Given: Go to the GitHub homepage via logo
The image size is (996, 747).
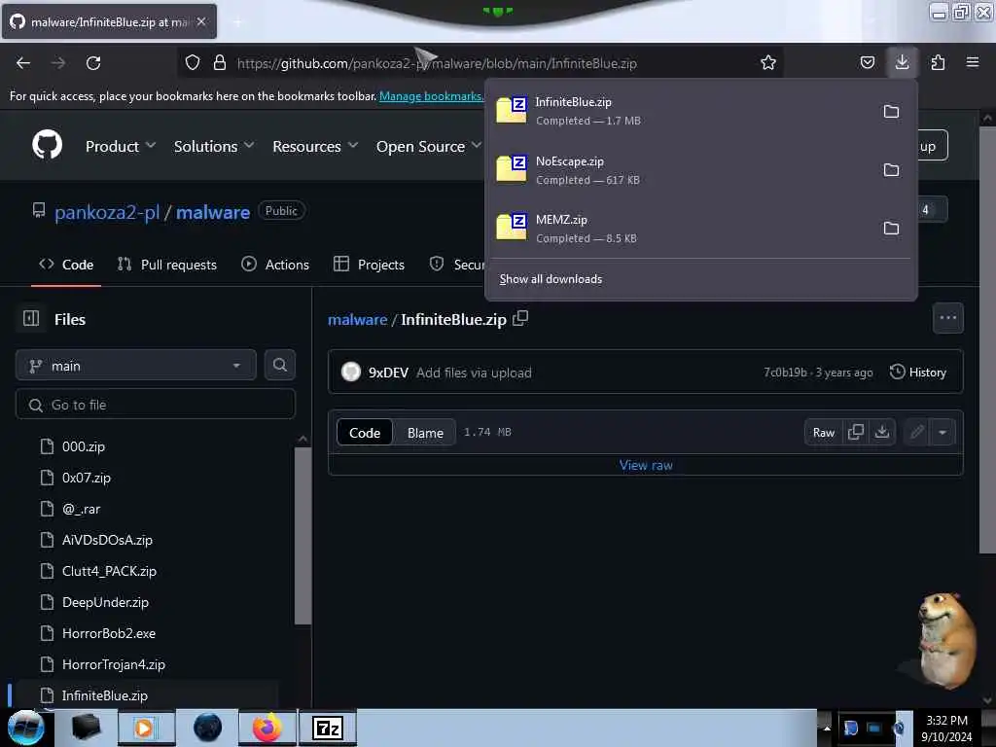Looking at the screenshot, I should [x=48, y=146].
